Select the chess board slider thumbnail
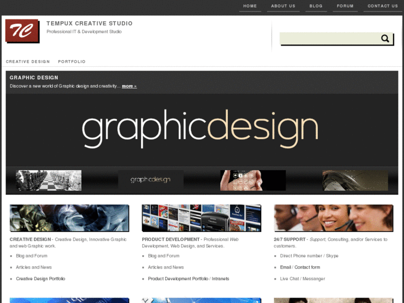The height and width of the screenshot is (303, 404). coord(49,180)
